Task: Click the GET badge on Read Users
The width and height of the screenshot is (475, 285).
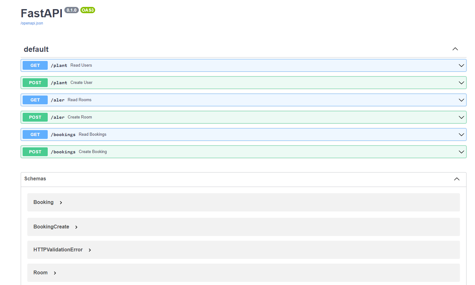Action: (35, 65)
